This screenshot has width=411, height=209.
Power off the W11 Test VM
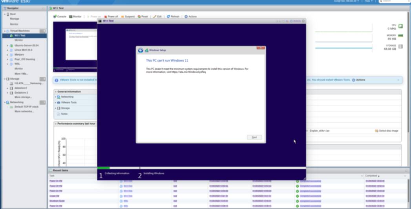tap(111, 16)
